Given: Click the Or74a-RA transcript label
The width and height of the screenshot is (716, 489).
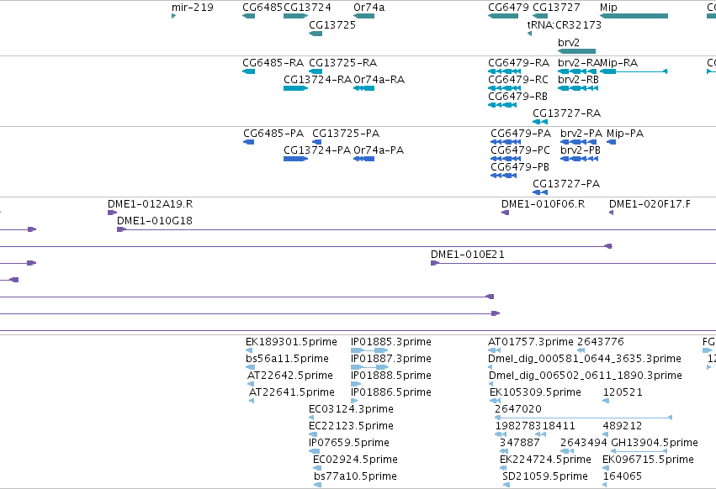Looking at the screenshot, I should pyautogui.click(x=379, y=79).
